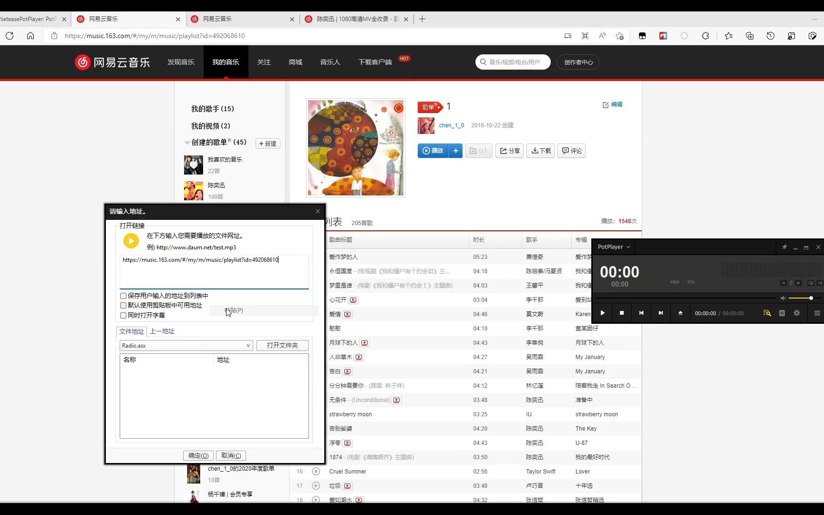Play Cruel Summer row play icon
The image size is (824, 515).
pos(316,472)
